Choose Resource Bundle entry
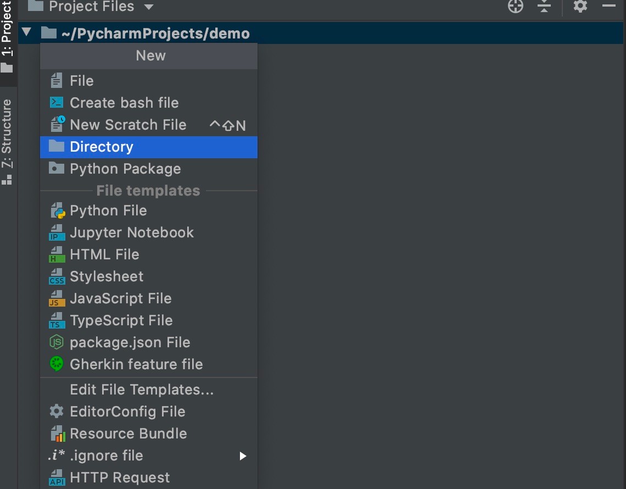The width and height of the screenshot is (626, 489). [149, 434]
